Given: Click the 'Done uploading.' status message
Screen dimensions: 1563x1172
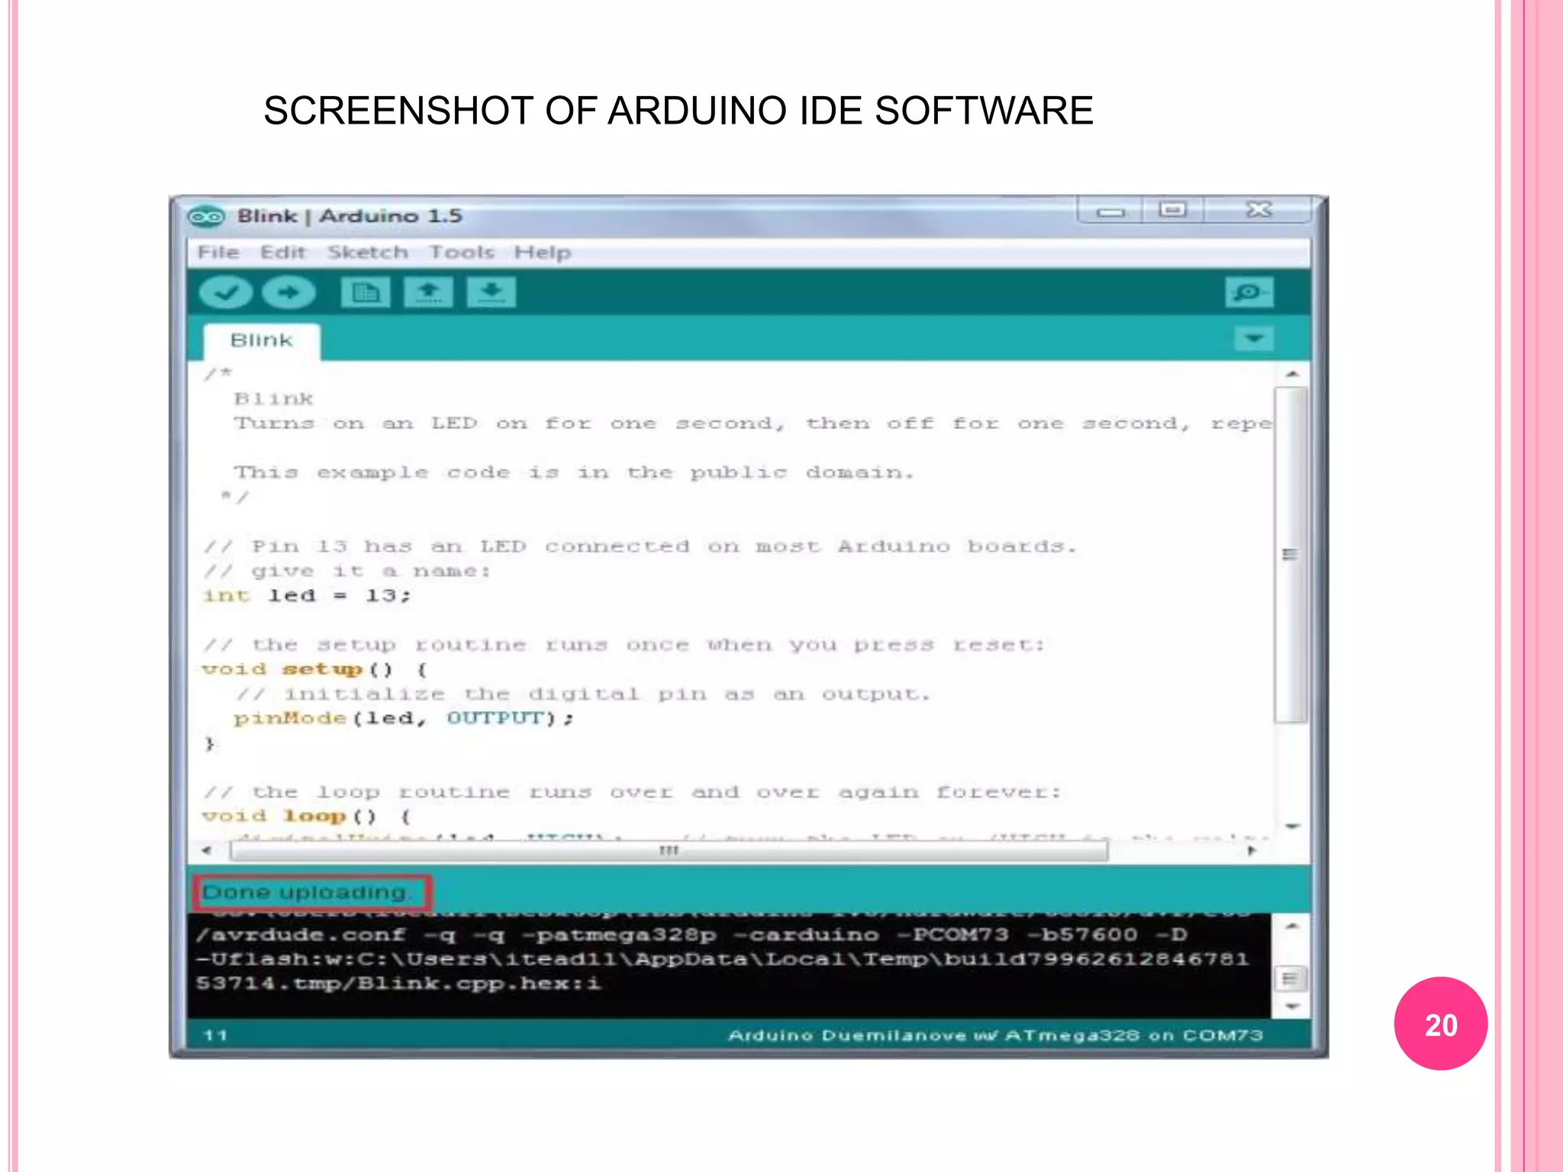Looking at the screenshot, I should [x=306, y=892].
